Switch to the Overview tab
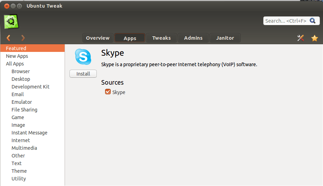323x186 pixels. click(x=98, y=38)
